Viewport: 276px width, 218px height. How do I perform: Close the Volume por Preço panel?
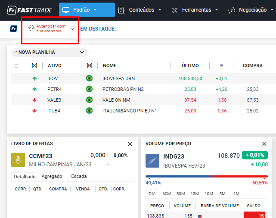(264, 144)
